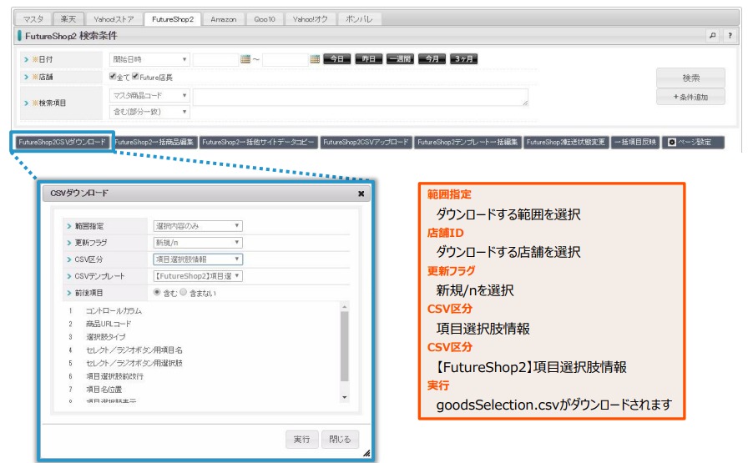753x463 pixels.
Task: Click the search keyword text area
Action: coord(360,98)
